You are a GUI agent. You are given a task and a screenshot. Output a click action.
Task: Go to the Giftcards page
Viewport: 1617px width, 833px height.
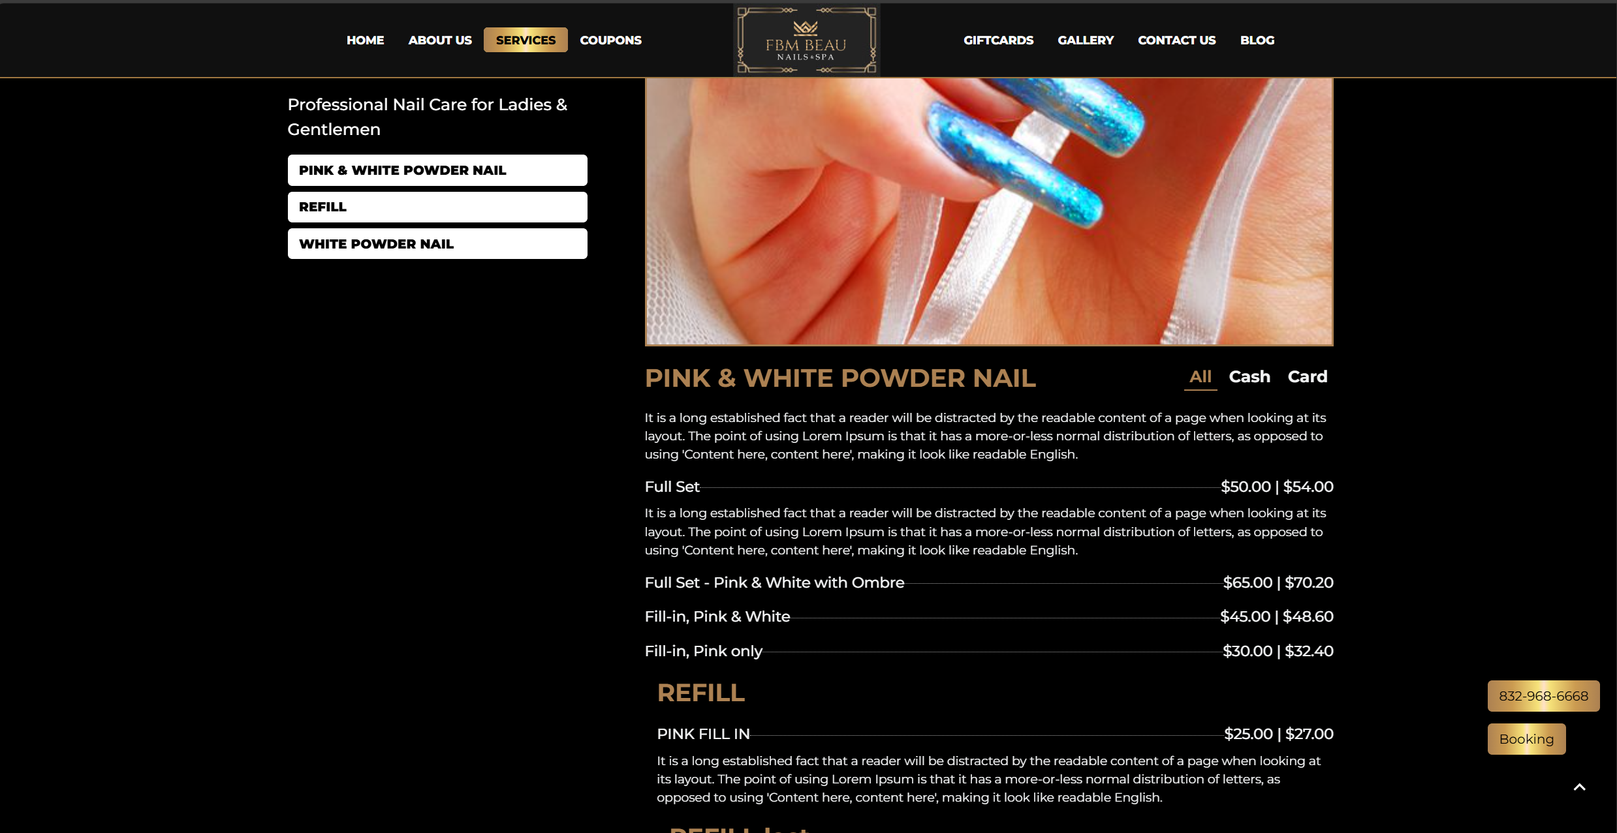tap(998, 40)
